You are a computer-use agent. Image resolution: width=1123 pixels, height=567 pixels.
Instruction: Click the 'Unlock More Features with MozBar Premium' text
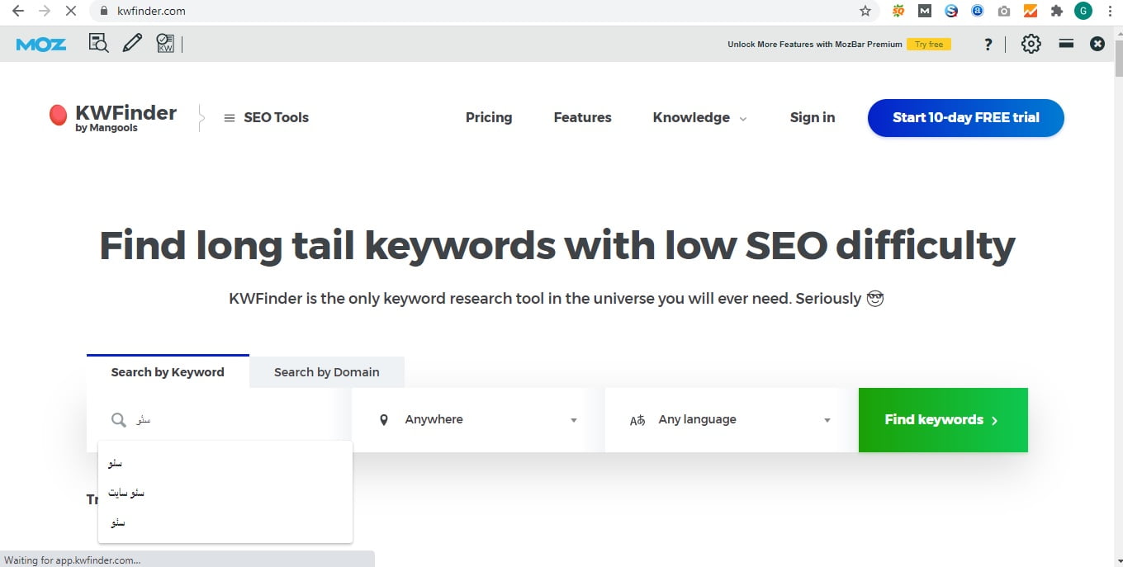[x=814, y=45]
